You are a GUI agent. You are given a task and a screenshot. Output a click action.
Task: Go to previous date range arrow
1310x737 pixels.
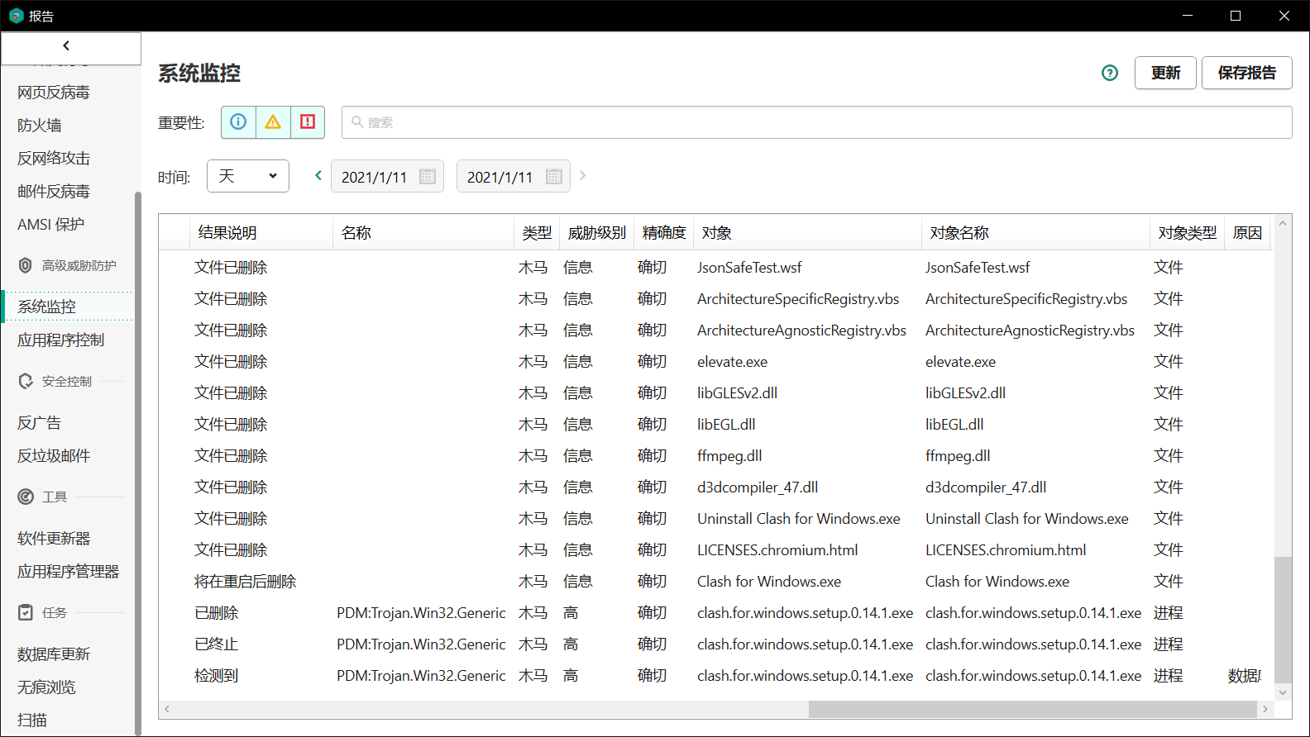tap(318, 175)
